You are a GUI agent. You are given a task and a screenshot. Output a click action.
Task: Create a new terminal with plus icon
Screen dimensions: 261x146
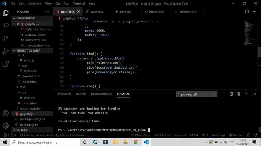(x=223, y=94)
